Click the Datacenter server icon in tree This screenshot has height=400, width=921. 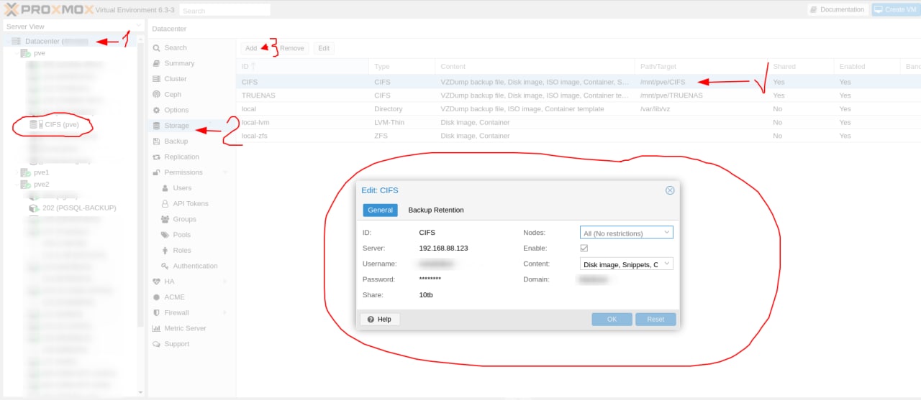click(x=16, y=42)
